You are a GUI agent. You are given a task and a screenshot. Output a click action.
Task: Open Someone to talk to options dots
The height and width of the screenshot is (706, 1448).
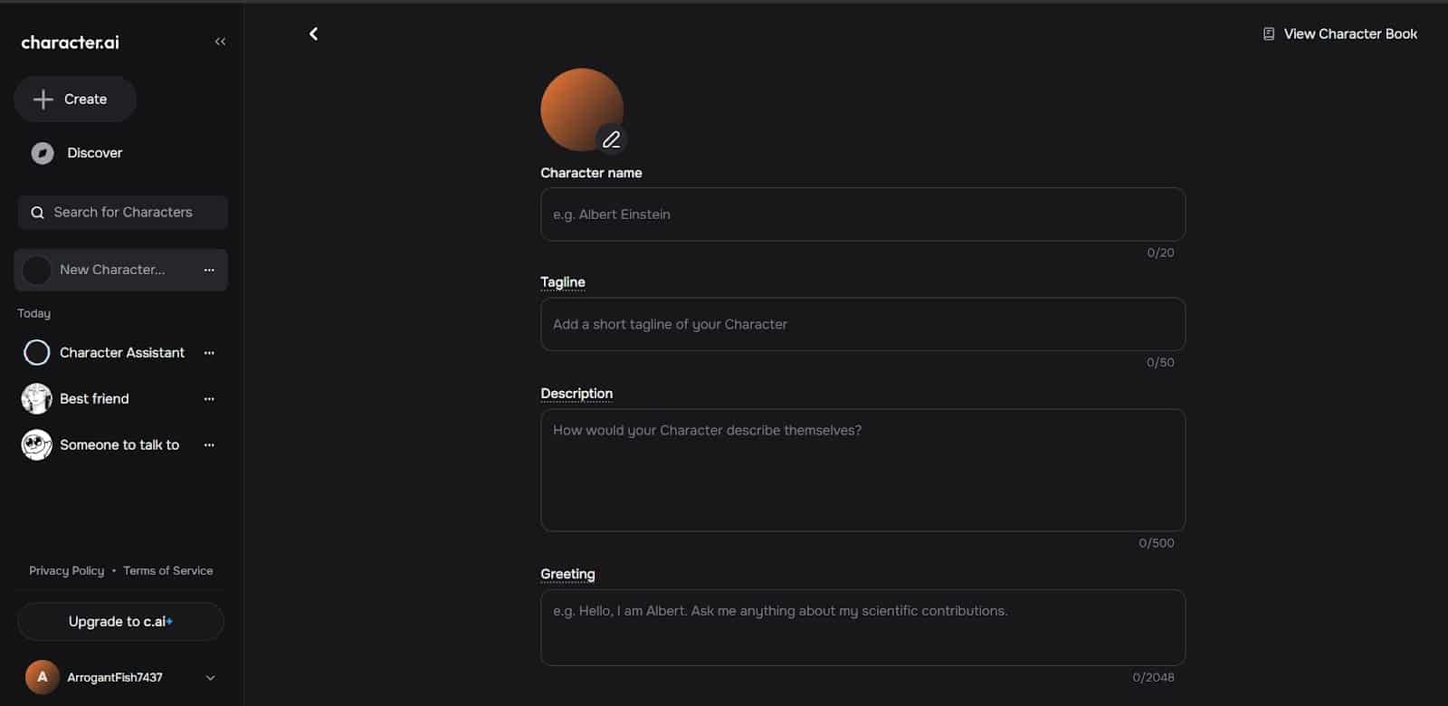(x=209, y=445)
